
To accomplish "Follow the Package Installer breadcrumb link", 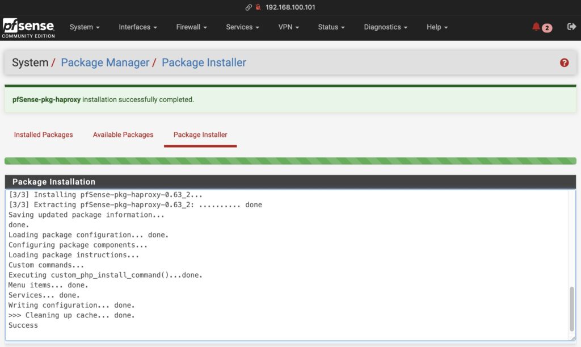I will [204, 62].
